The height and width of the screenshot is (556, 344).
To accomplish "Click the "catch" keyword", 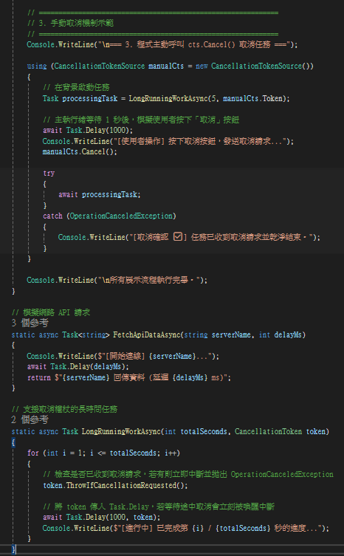I will click(x=52, y=216).
